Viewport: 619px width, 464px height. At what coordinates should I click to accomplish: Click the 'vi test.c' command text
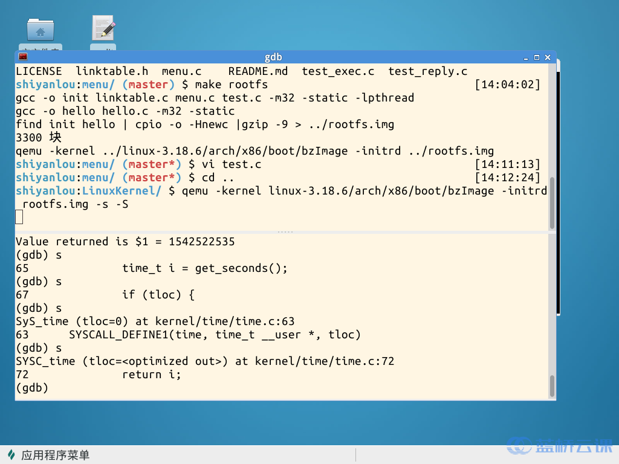[x=232, y=164]
